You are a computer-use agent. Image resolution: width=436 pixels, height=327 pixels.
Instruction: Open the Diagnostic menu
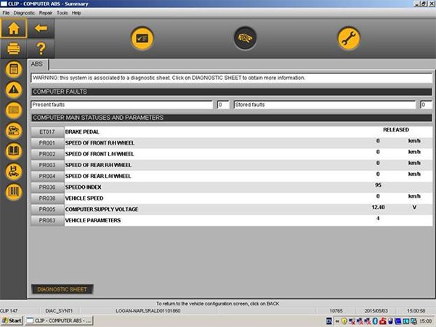click(x=24, y=13)
